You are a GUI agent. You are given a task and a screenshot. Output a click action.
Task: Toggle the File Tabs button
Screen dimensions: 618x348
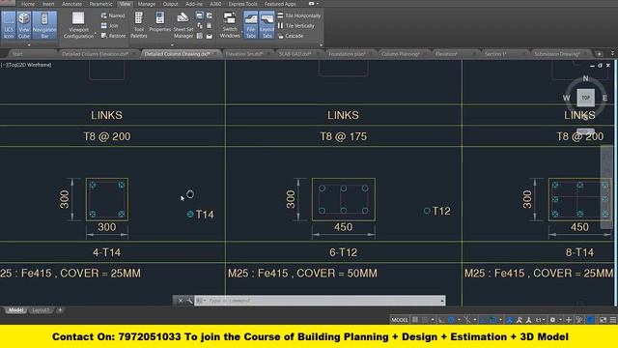point(251,25)
